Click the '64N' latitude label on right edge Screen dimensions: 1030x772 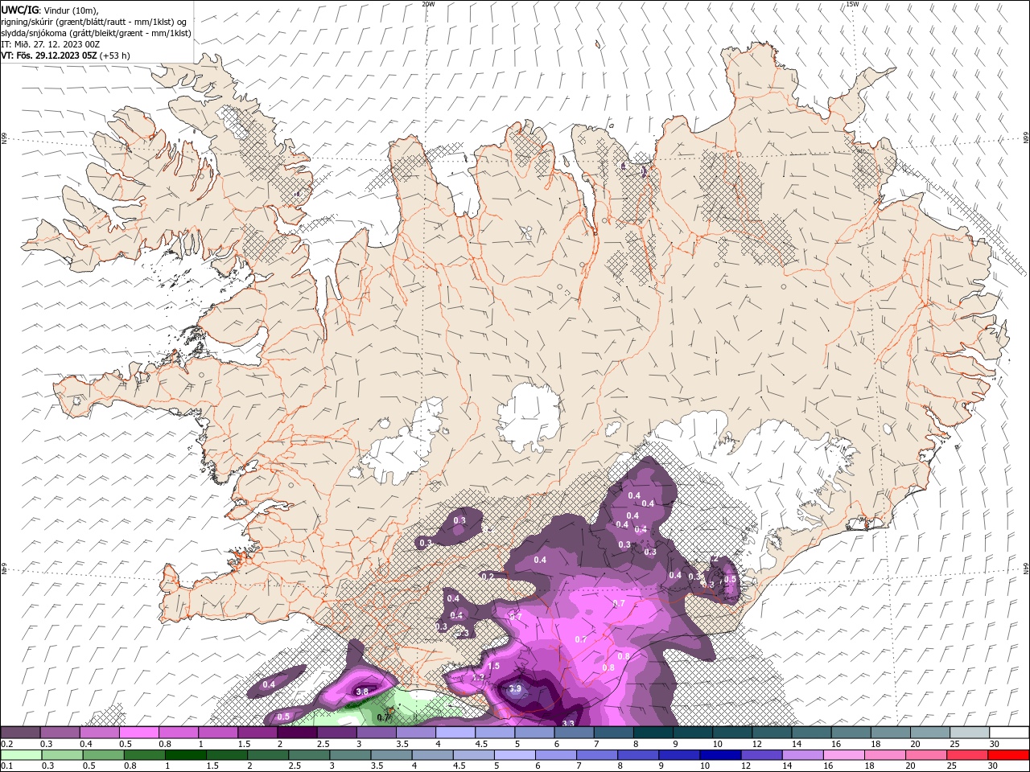(x=1026, y=569)
